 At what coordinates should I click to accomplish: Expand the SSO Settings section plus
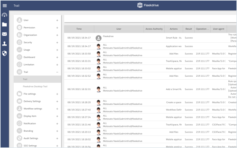click(57, 146)
